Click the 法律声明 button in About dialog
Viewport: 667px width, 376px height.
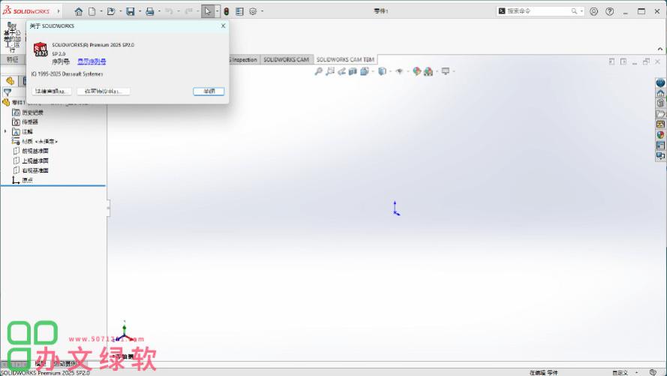point(52,91)
